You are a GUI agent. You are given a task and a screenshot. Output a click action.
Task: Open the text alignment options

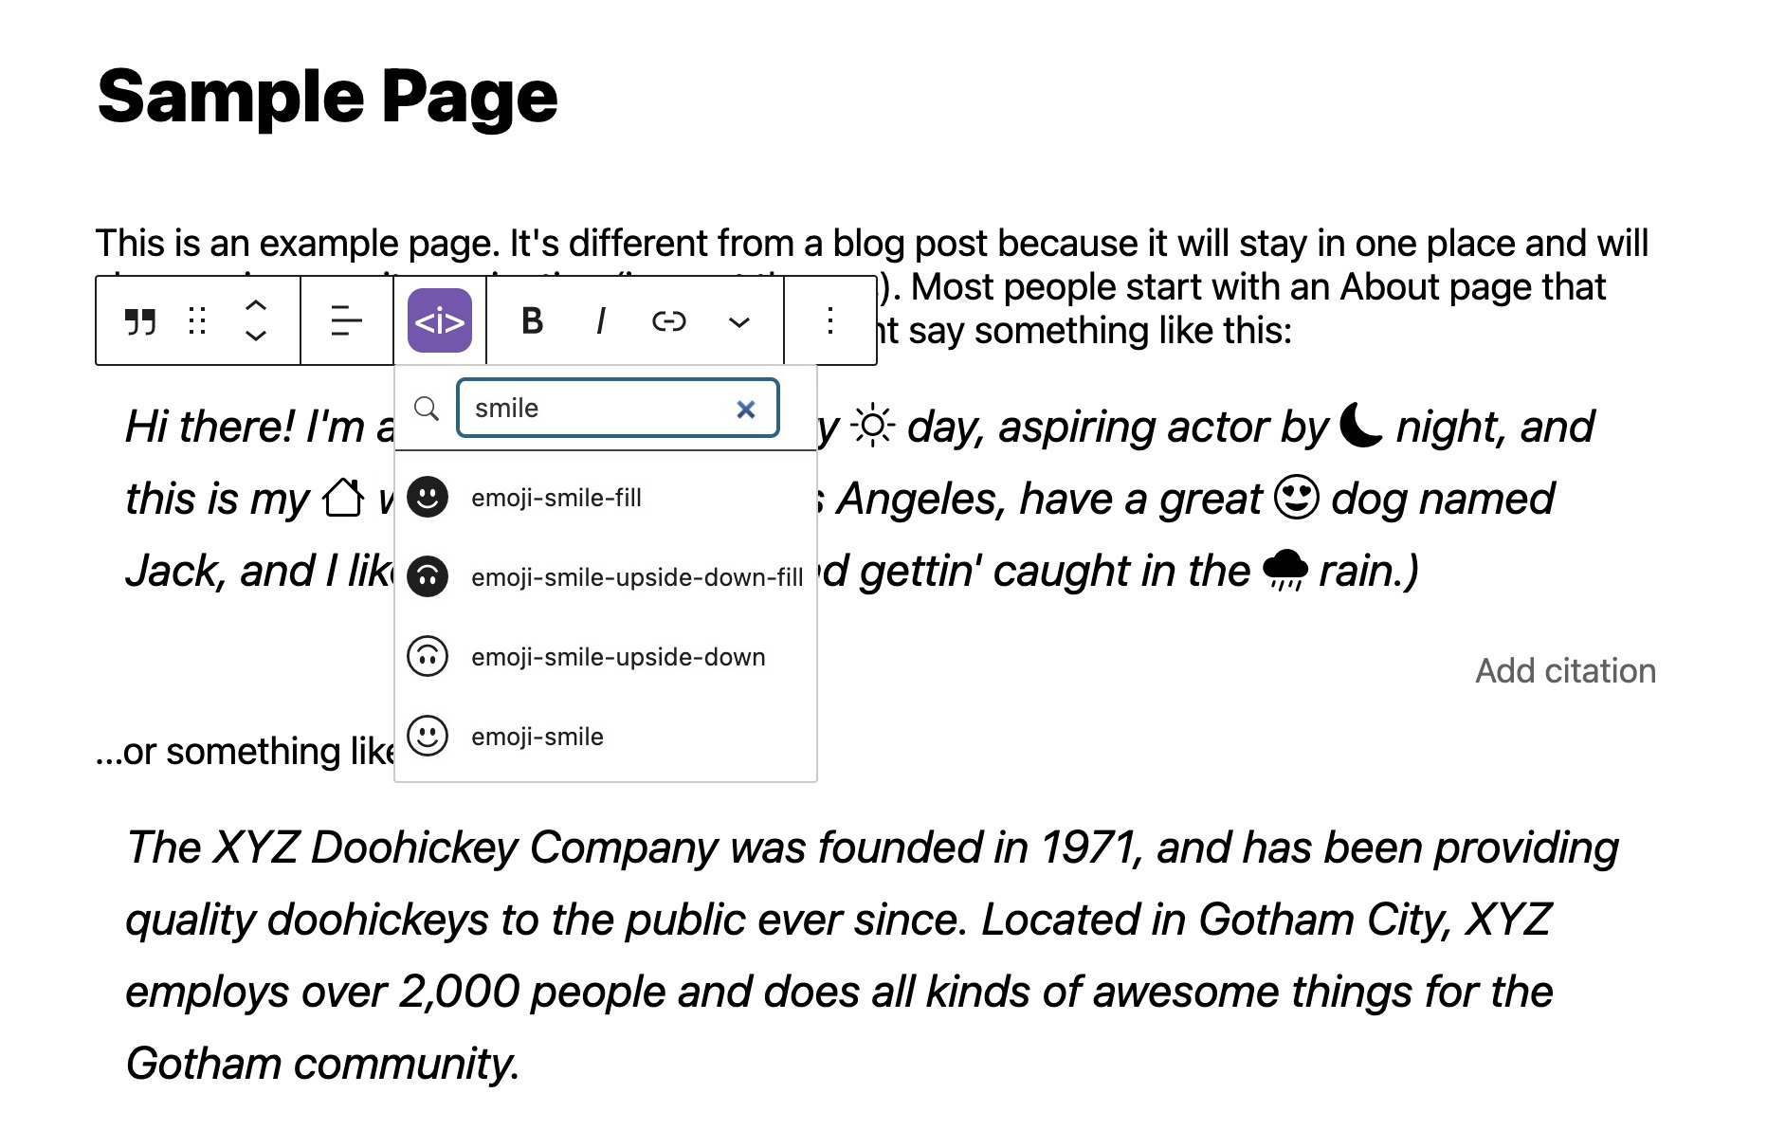coord(347,321)
